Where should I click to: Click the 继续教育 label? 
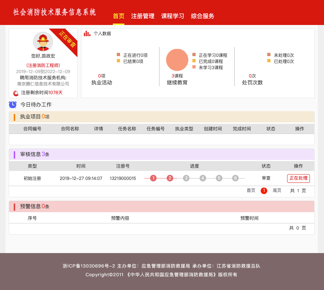point(177,83)
